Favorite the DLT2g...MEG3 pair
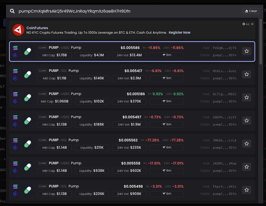The width and height of the screenshot is (266, 206). click(x=246, y=97)
